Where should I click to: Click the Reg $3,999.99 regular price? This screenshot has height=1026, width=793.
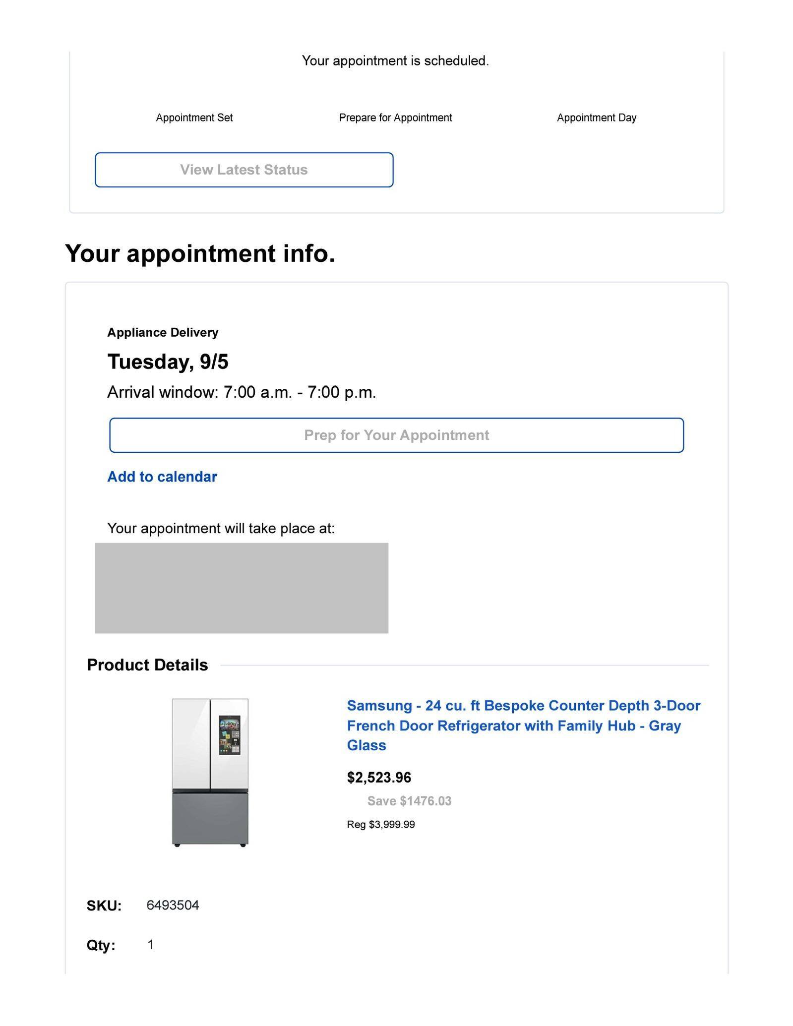[381, 824]
